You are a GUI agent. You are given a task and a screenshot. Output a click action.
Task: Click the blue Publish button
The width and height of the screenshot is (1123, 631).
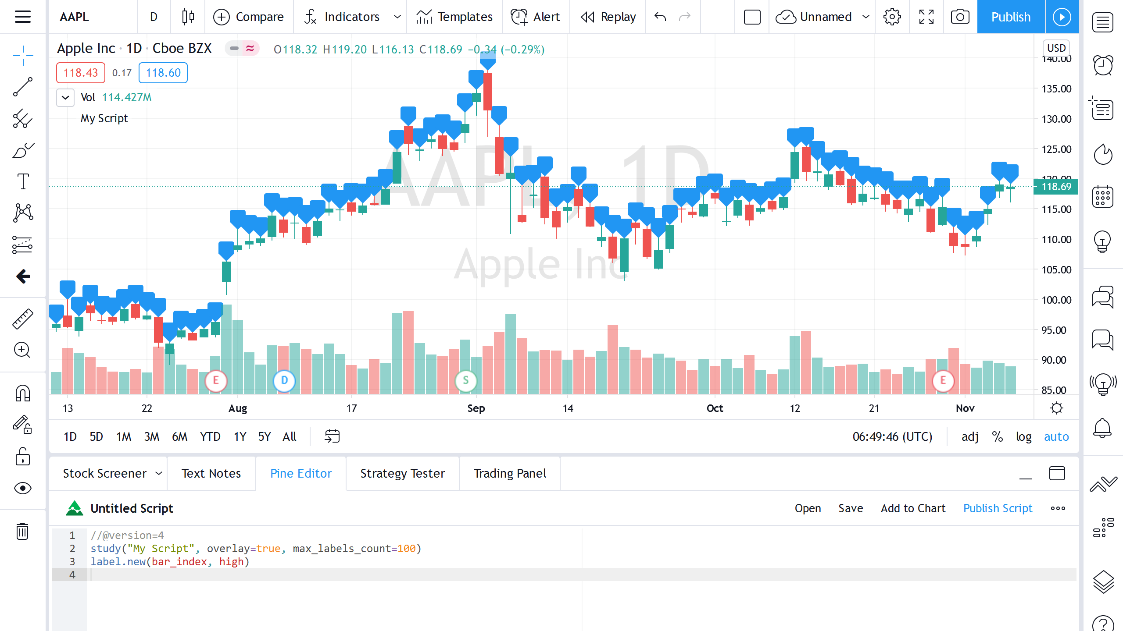(x=1011, y=17)
